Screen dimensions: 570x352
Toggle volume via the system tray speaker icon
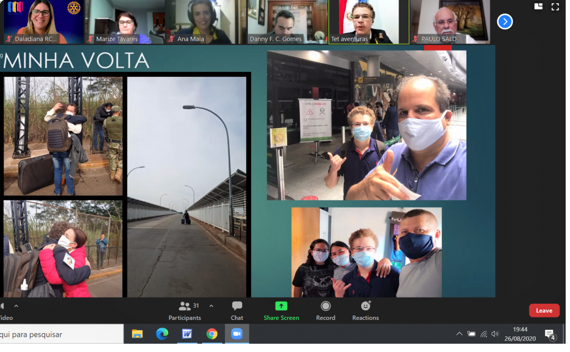(x=495, y=334)
